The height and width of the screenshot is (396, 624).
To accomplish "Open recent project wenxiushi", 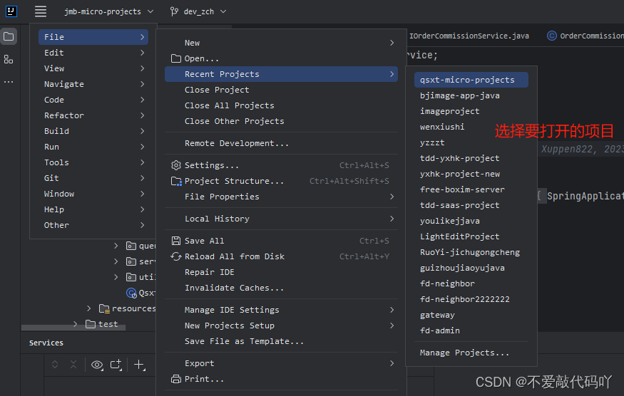I will [x=471, y=127].
